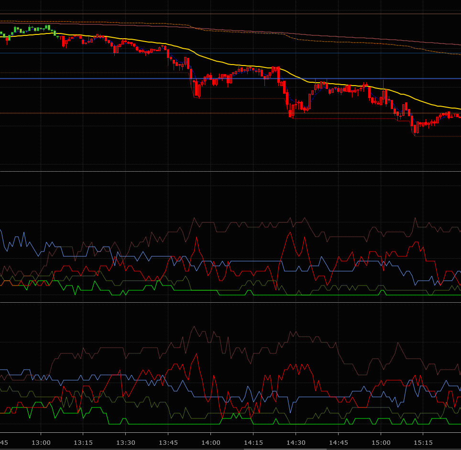Click the 14:15 time axis label

point(253,443)
